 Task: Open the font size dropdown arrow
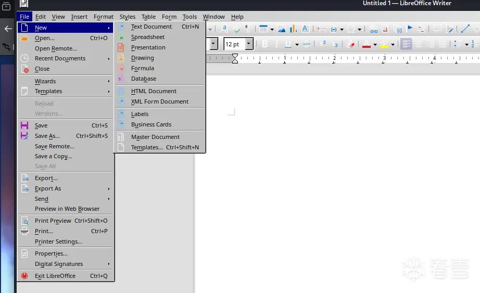coord(249,44)
